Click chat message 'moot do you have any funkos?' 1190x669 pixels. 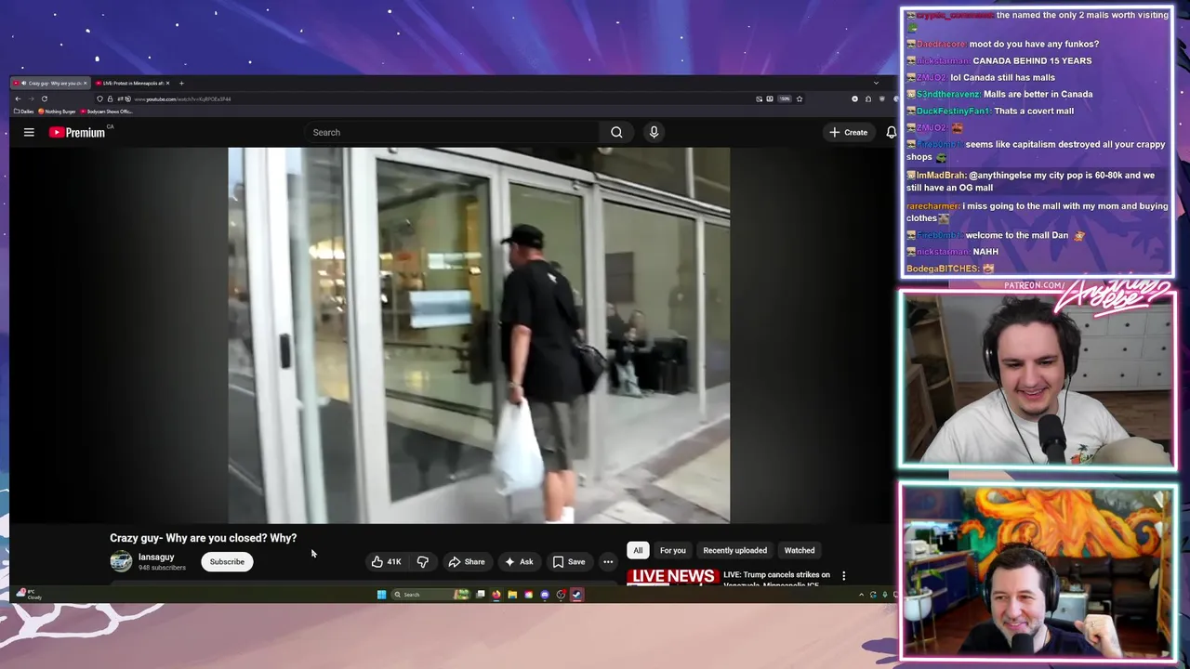pos(1034,44)
